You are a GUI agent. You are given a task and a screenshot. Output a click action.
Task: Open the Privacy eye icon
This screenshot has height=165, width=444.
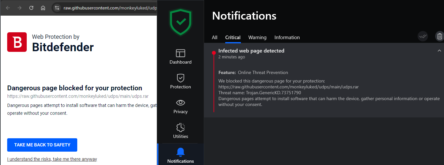pyautogui.click(x=180, y=103)
